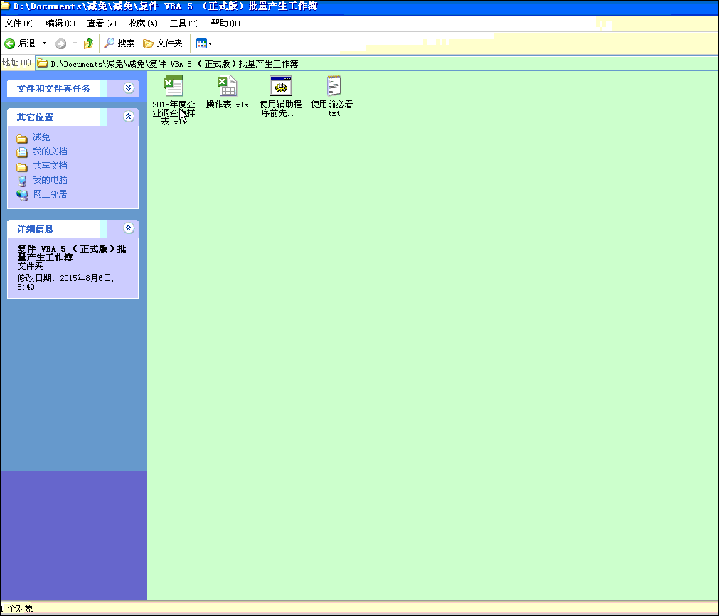Go to 我的文档 link
The height and width of the screenshot is (616, 719).
50,152
